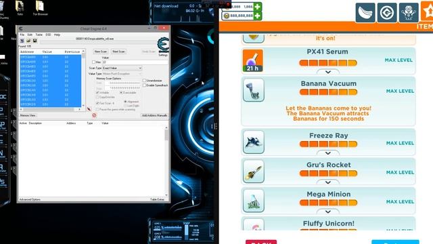Viewport: 433px width, 244px height.
Task: Select the Alignment radio button
Action: point(125,102)
